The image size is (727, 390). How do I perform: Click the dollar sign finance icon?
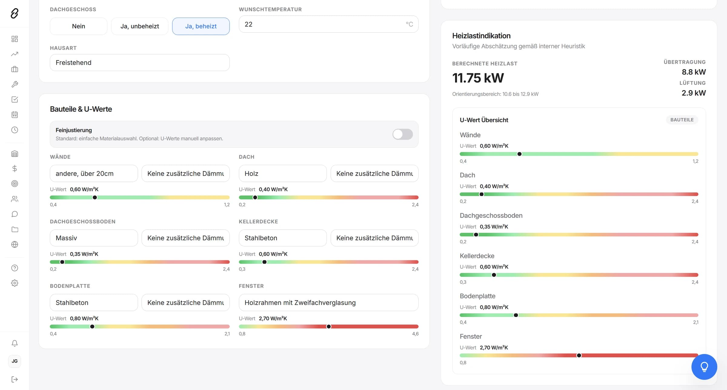pos(15,168)
